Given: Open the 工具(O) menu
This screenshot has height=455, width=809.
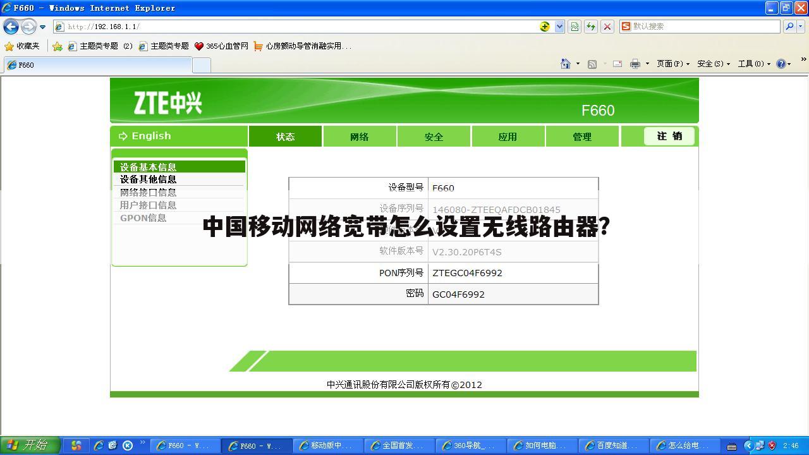Looking at the screenshot, I should pyautogui.click(x=755, y=64).
